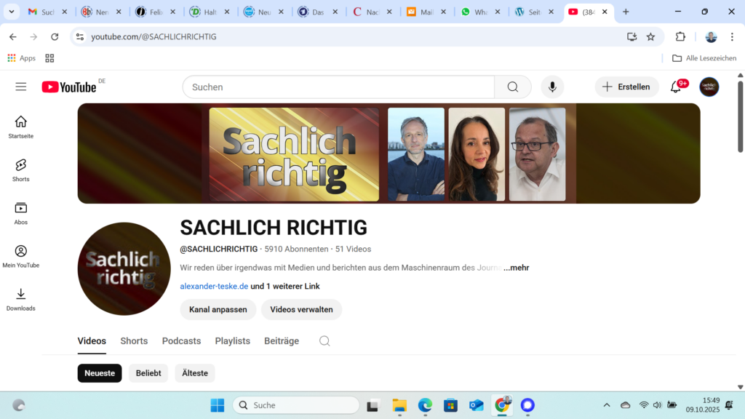
Task: Switch to the Podcasts tab
Action: [181, 341]
